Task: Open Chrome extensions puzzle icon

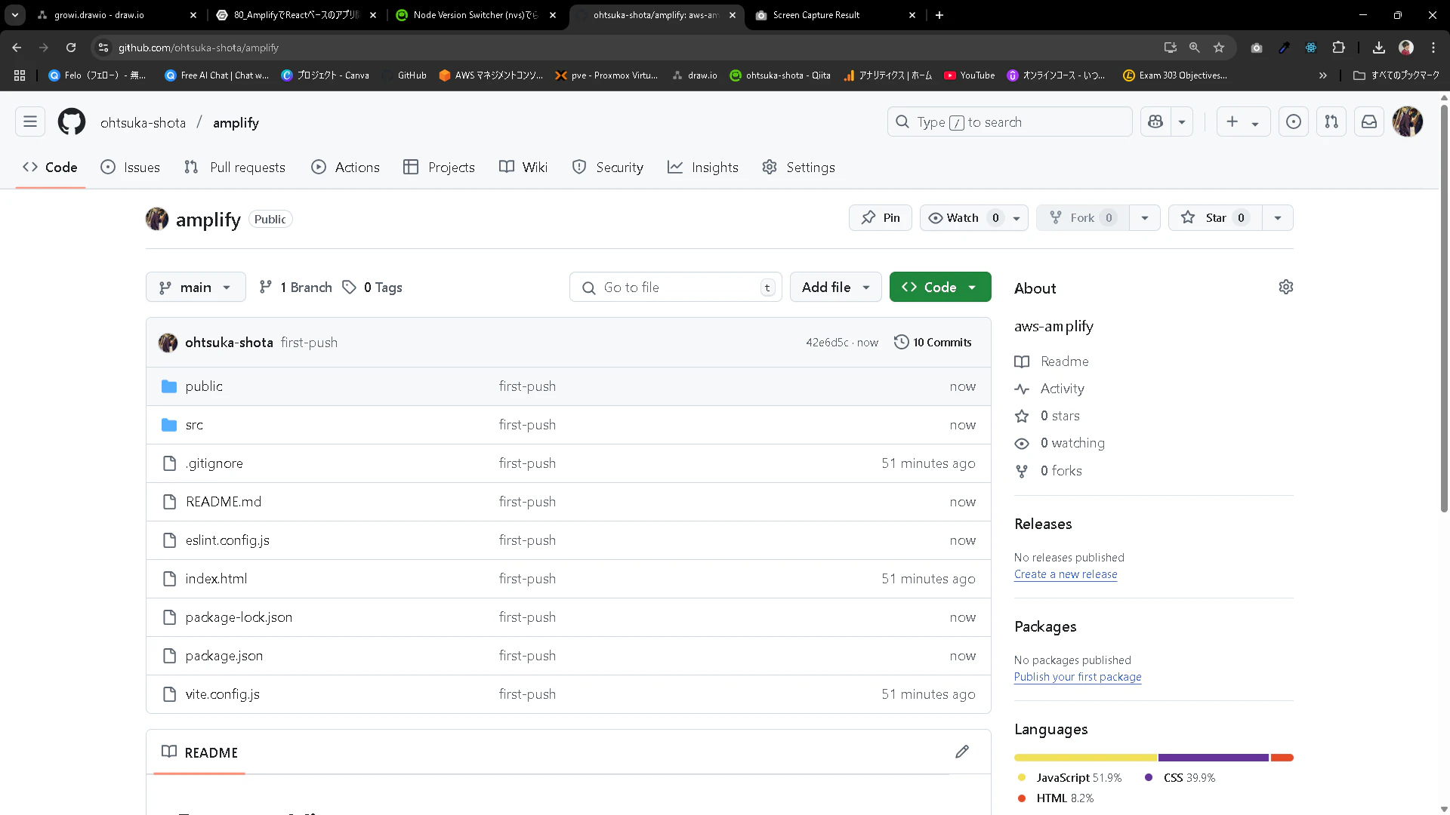Action: click(x=1339, y=48)
